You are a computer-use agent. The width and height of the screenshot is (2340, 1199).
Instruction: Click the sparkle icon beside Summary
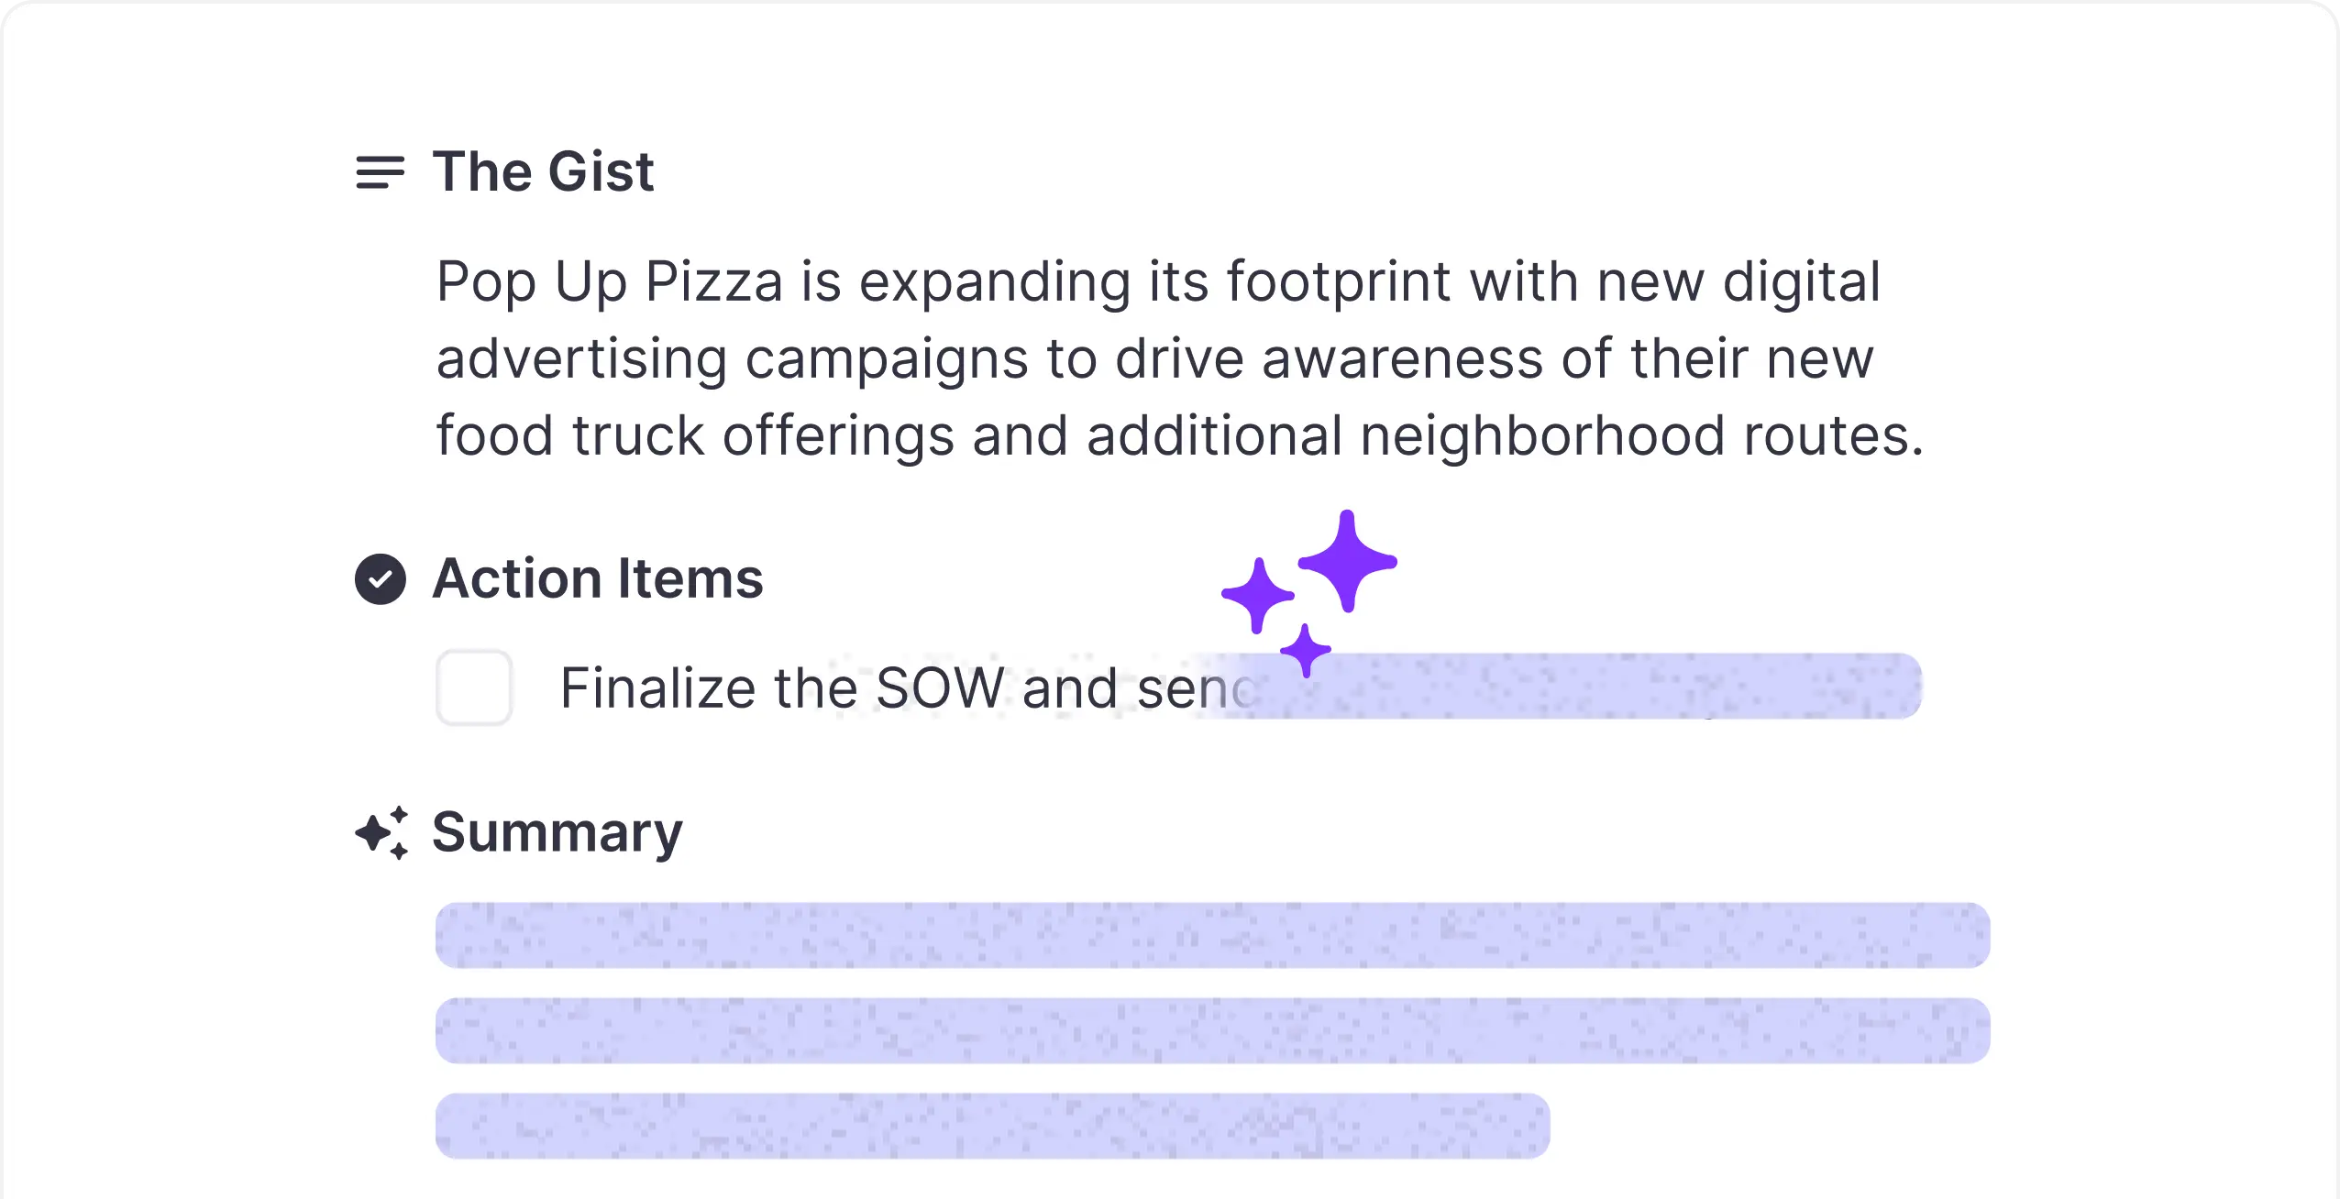tap(381, 832)
